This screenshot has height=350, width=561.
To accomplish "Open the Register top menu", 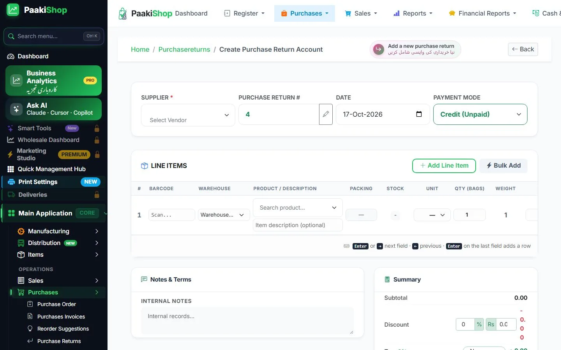I will click(244, 14).
